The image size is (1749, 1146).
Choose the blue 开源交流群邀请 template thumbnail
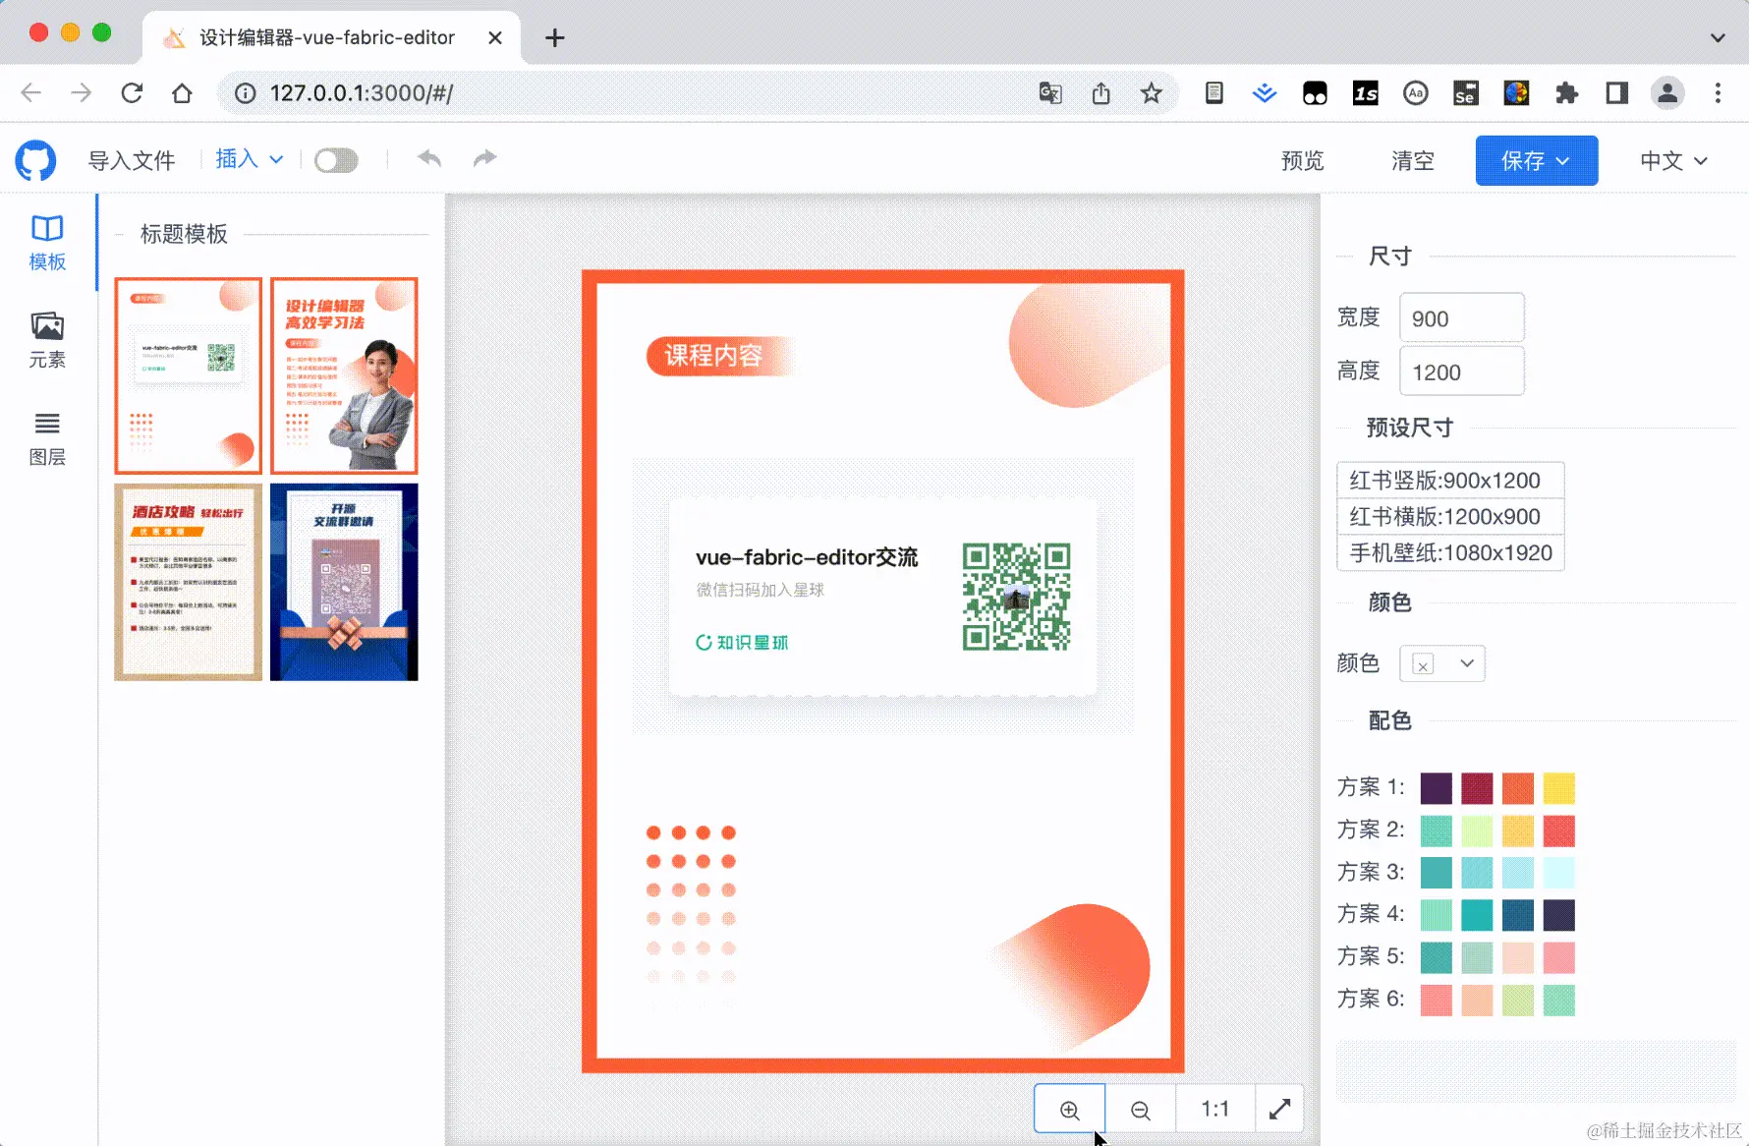pyautogui.click(x=344, y=582)
